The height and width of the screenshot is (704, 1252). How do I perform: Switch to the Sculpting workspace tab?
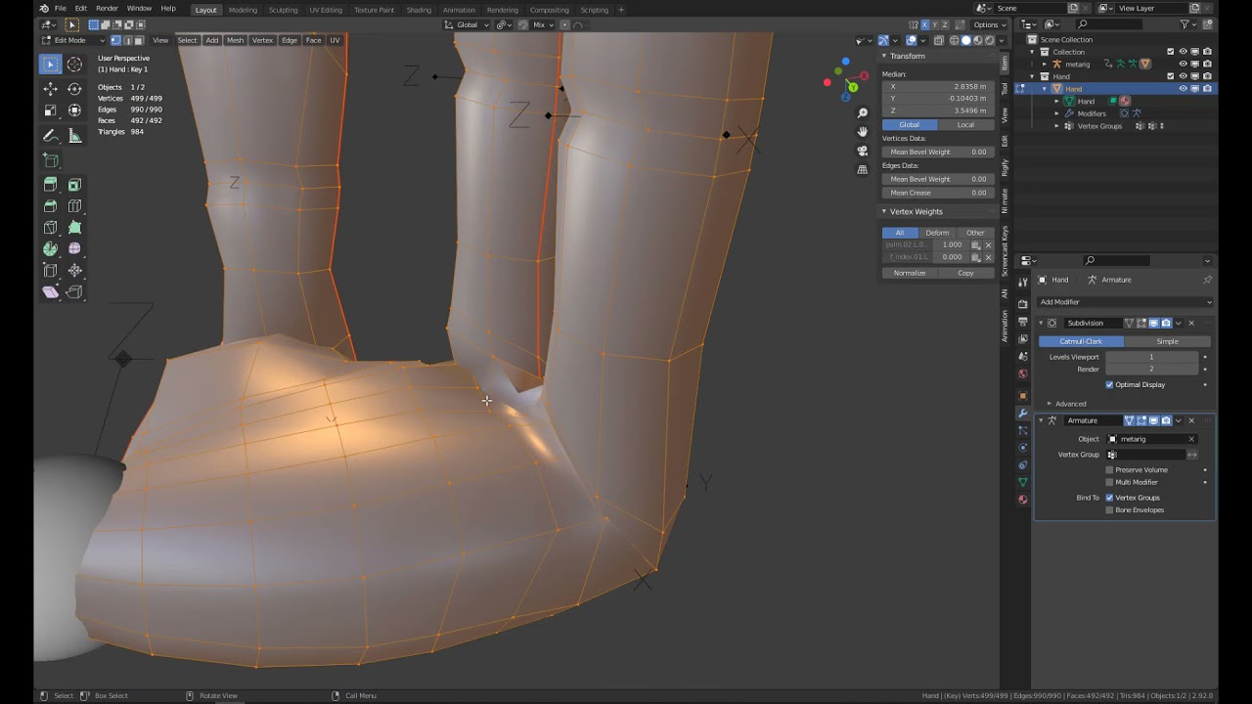pyautogui.click(x=283, y=10)
